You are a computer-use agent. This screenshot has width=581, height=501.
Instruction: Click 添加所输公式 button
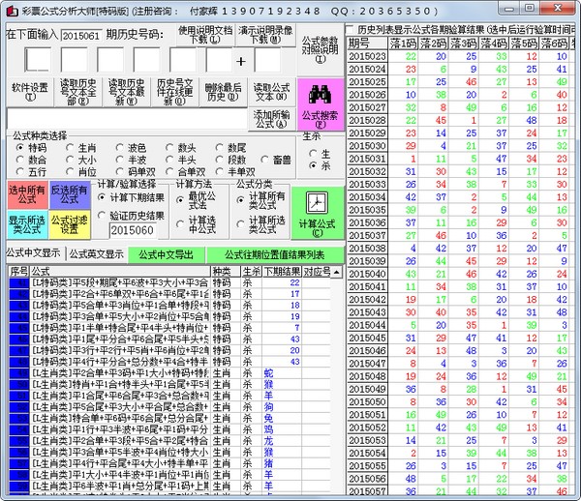[x=271, y=119]
